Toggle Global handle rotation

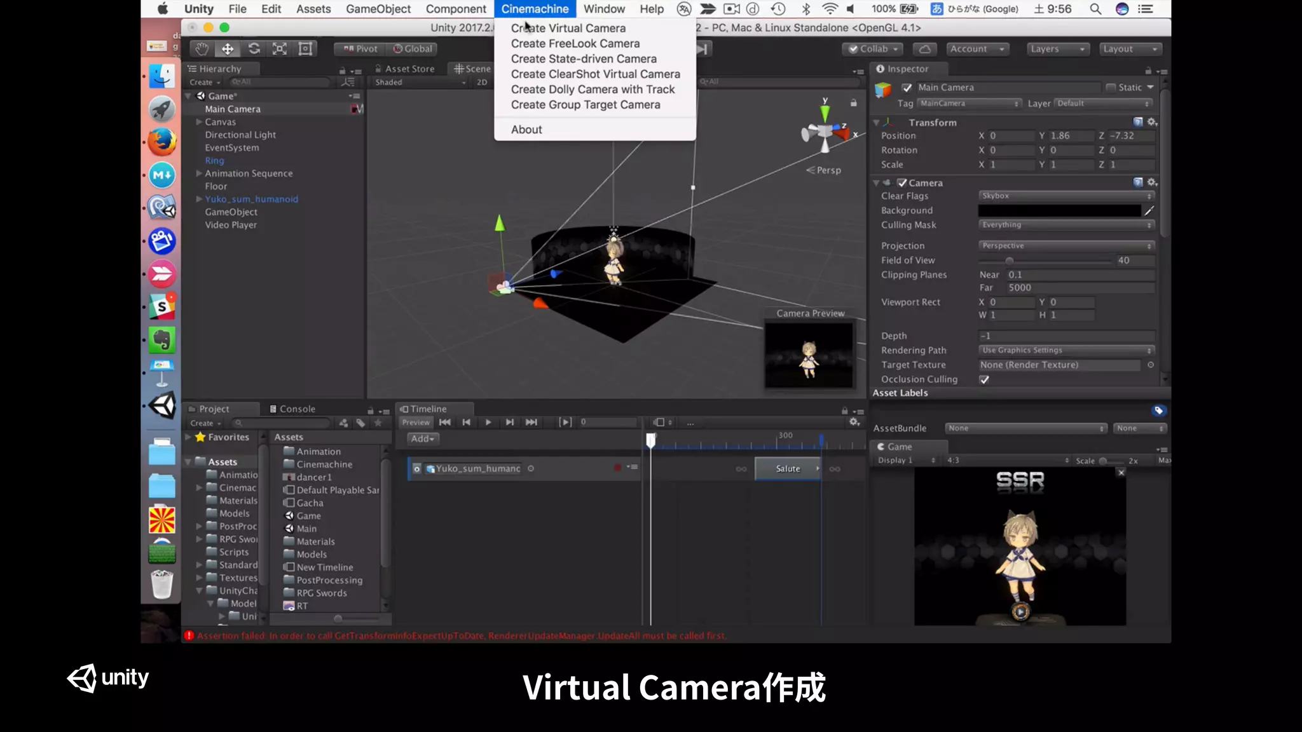412,49
